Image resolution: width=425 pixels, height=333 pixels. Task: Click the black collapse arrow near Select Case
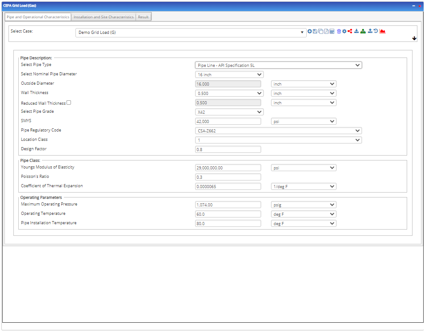coord(414,38)
